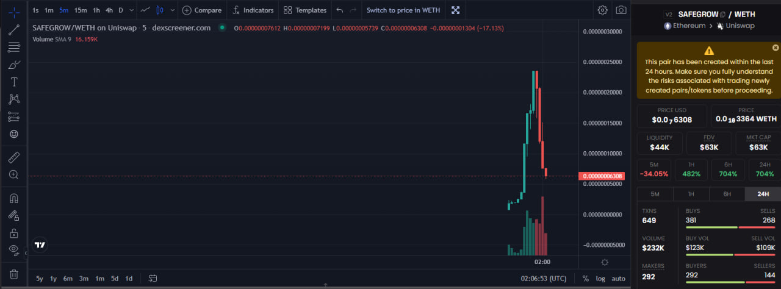Click the redo arrow
The height and width of the screenshot is (289, 781).
(353, 10)
